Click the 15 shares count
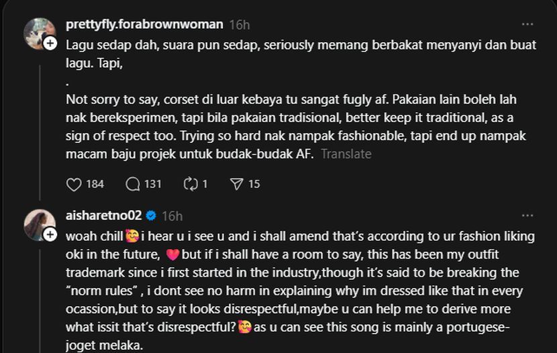The height and width of the screenshot is (353, 557). (x=254, y=184)
